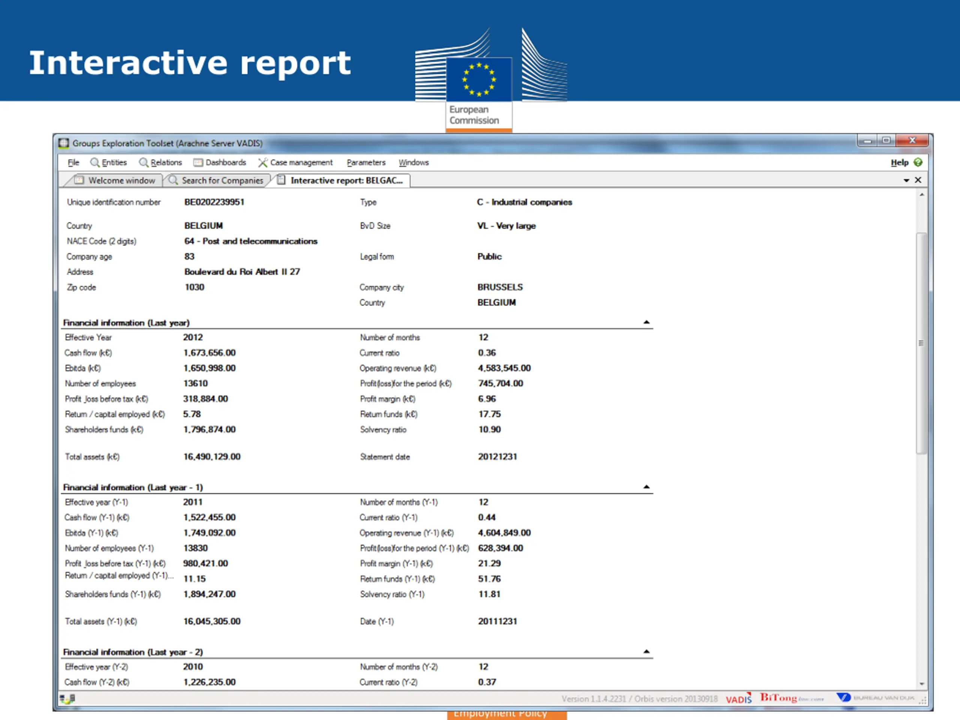
Task: Minimize the Groups Exploration Toolset window
Action: point(867,141)
